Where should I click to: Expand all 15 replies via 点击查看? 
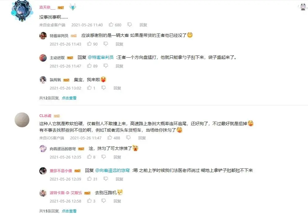pos(69,211)
